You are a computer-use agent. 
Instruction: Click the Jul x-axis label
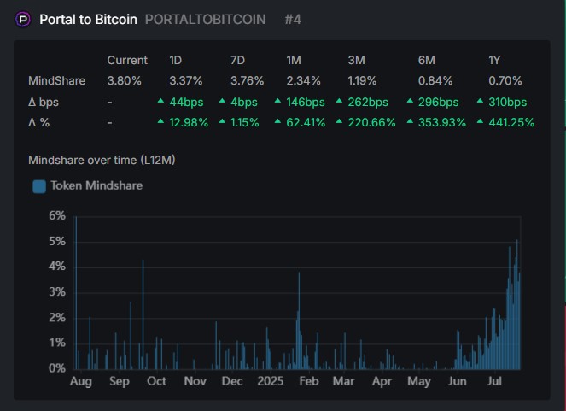click(494, 381)
